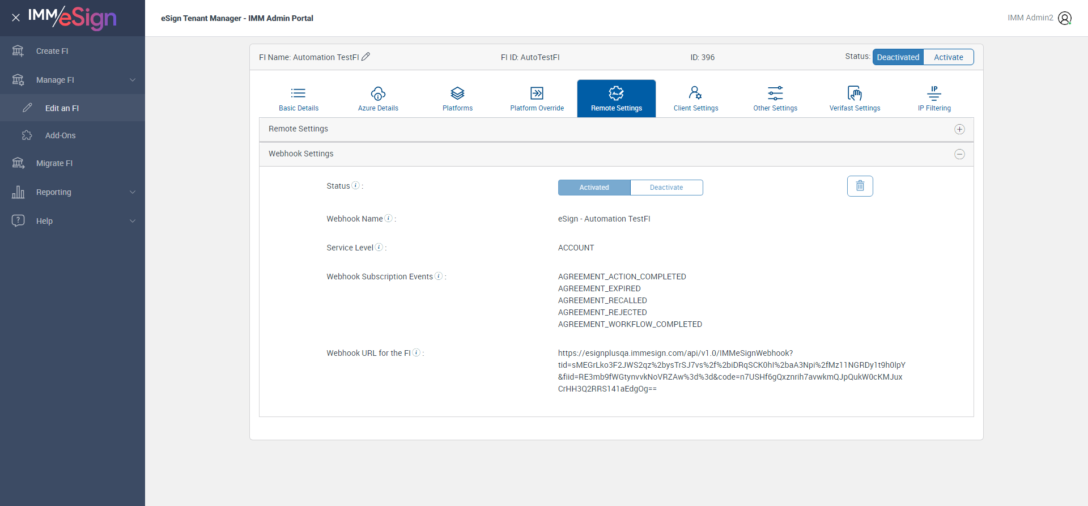1088x506 pixels.
Task: Expand the Remote Settings section
Action: point(959,129)
